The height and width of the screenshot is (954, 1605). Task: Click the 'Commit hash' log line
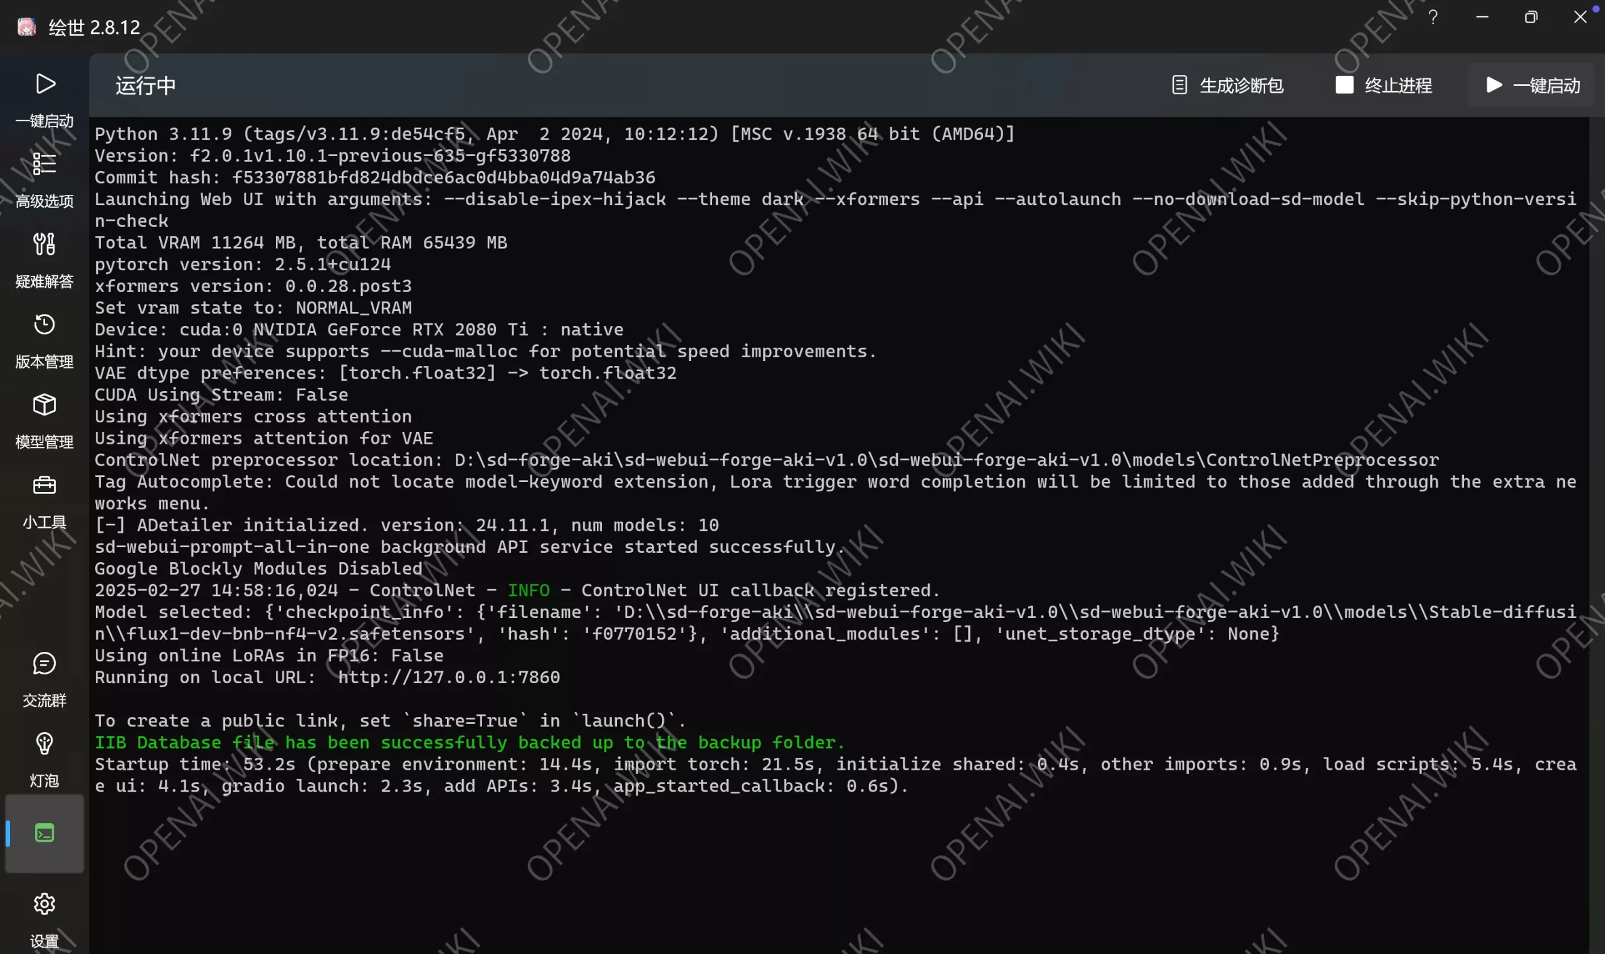coord(375,177)
